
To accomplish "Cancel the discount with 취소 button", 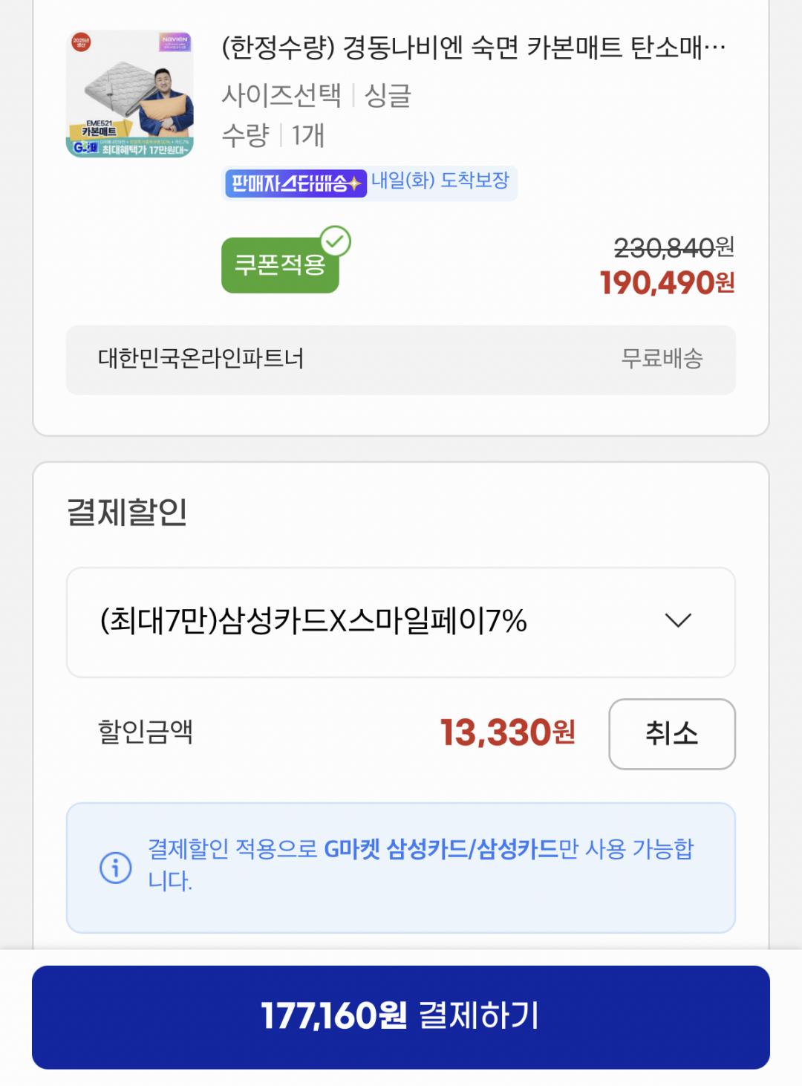I will 671,734.
